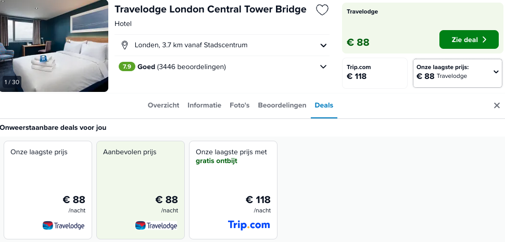Select the Trip.com € 118 offer
This screenshot has height=242, width=505.
point(375,73)
